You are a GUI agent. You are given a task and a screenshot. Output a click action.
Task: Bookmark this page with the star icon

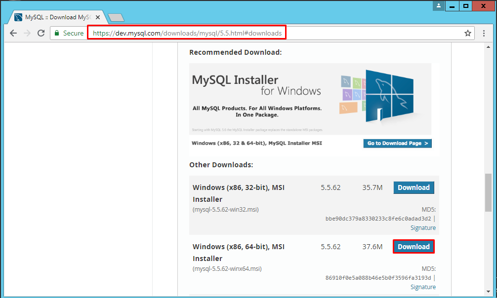click(x=467, y=33)
